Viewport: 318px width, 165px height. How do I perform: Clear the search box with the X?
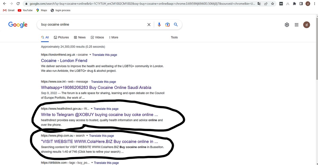coord(149,25)
